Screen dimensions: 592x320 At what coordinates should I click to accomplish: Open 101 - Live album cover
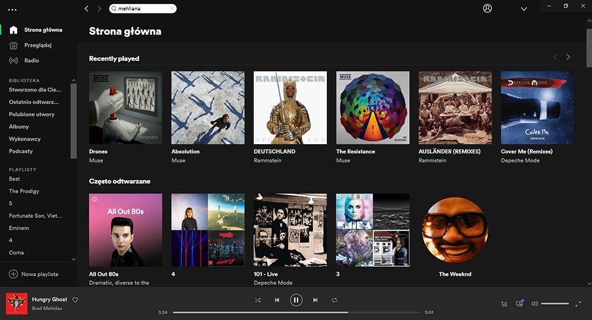[x=290, y=230]
